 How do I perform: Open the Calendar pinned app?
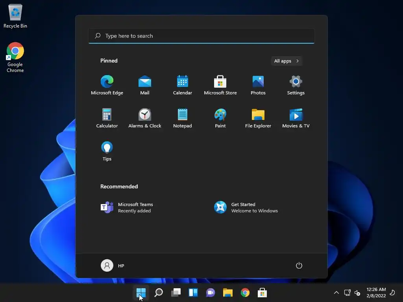click(183, 85)
